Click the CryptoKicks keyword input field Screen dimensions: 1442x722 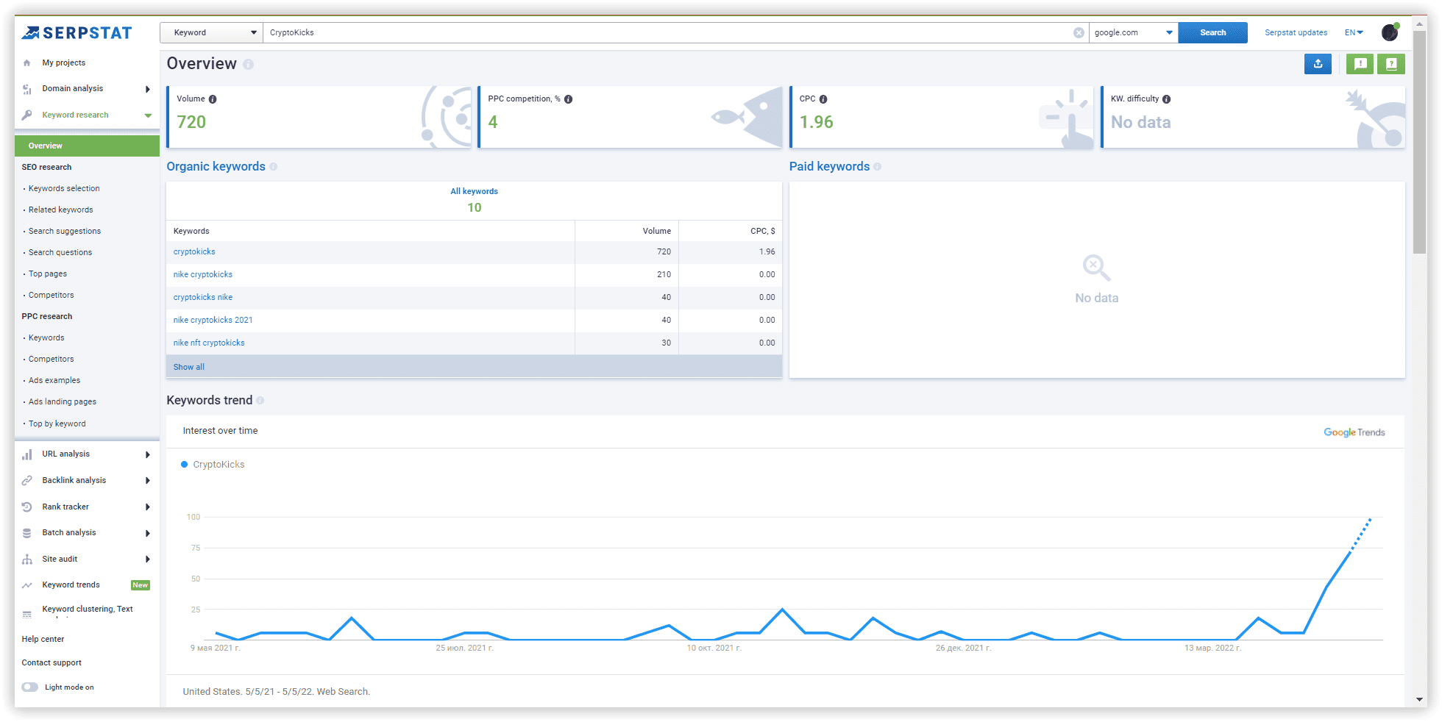click(669, 33)
